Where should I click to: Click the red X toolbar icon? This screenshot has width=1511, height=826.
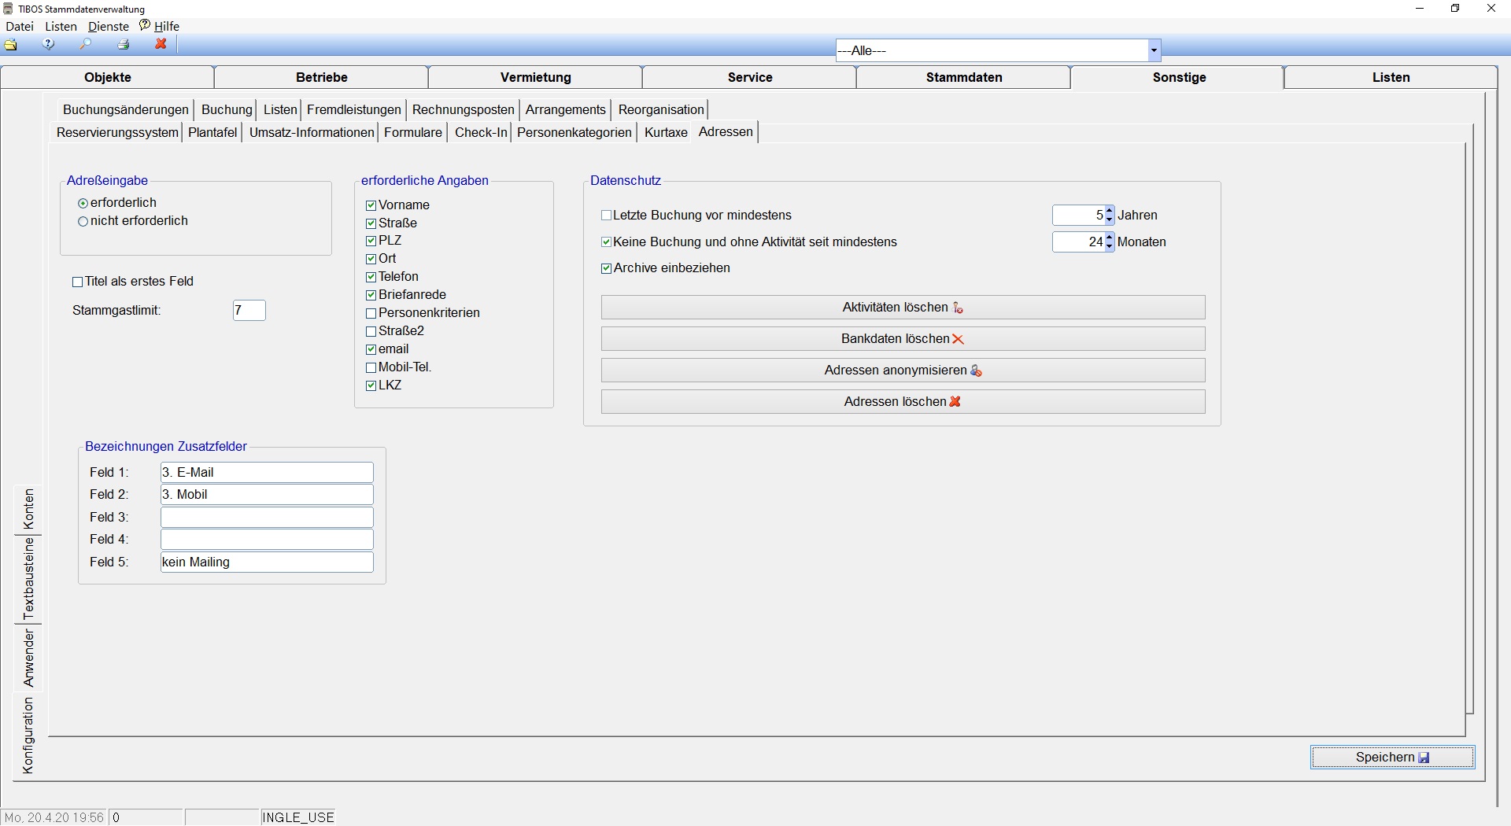[161, 45]
